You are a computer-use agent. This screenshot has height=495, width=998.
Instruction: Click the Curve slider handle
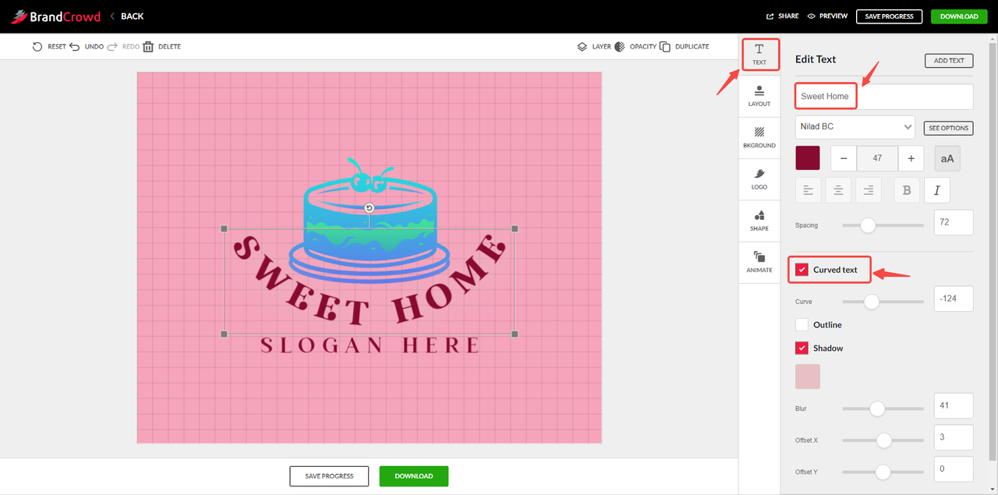point(872,302)
